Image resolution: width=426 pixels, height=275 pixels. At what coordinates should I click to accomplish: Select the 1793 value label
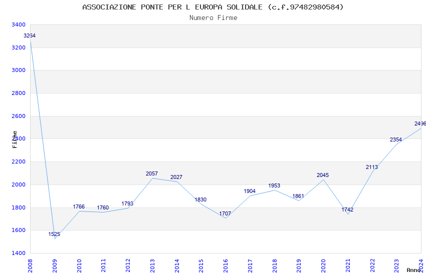127,203
